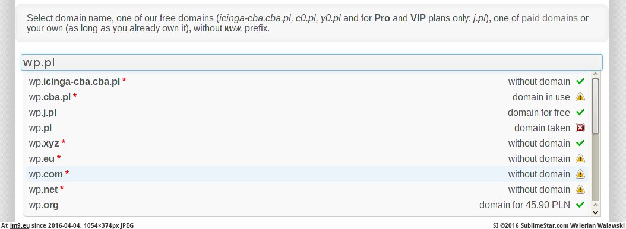Screen dimensions: 626x229
Task: Click warning icon beside wp.cba.pl row
Action: click(580, 97)
